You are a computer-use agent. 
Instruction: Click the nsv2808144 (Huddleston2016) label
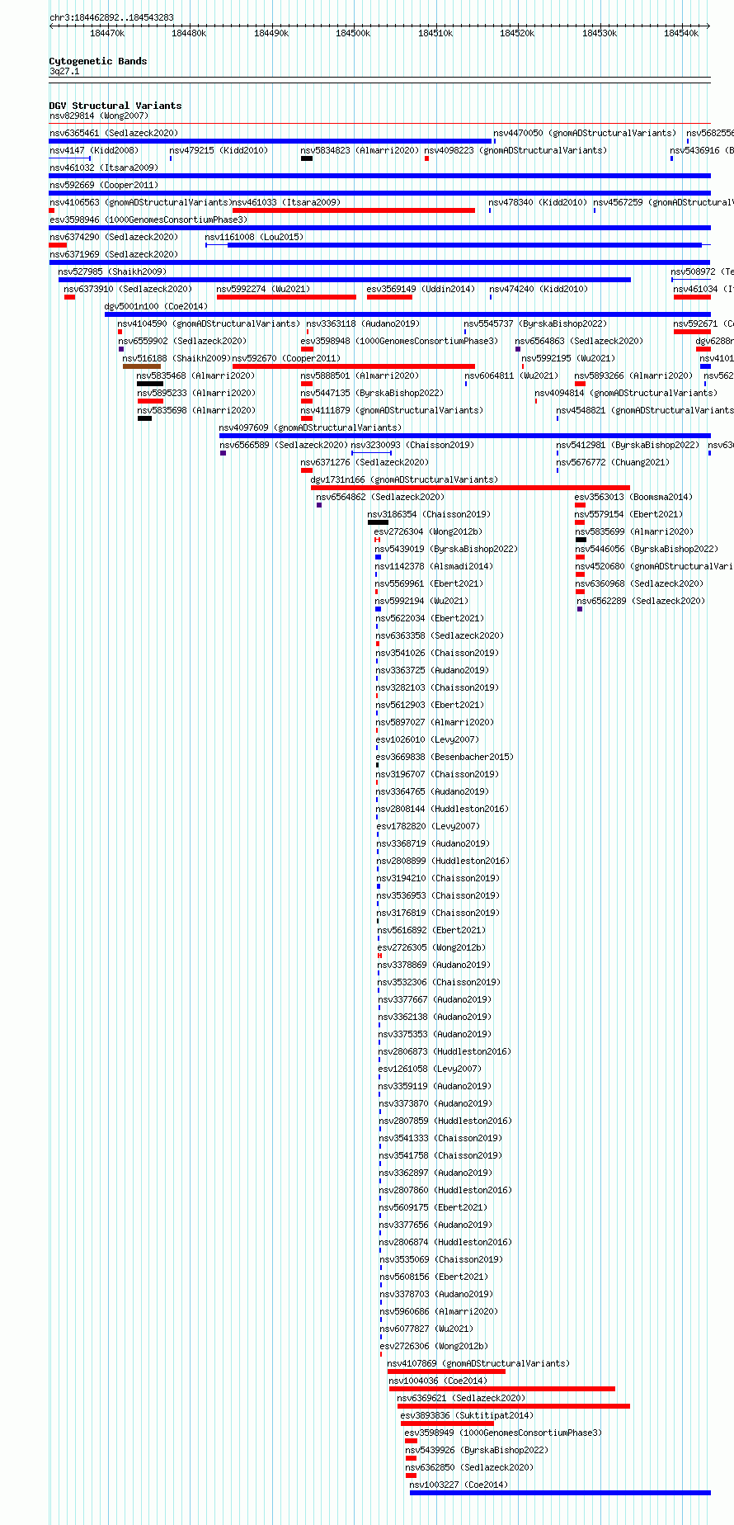[443, 809]
